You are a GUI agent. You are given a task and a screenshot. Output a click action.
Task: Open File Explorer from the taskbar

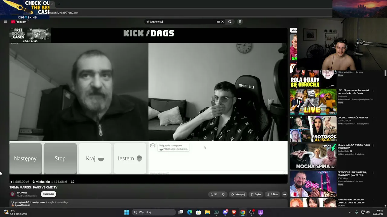tap(207, 212)
